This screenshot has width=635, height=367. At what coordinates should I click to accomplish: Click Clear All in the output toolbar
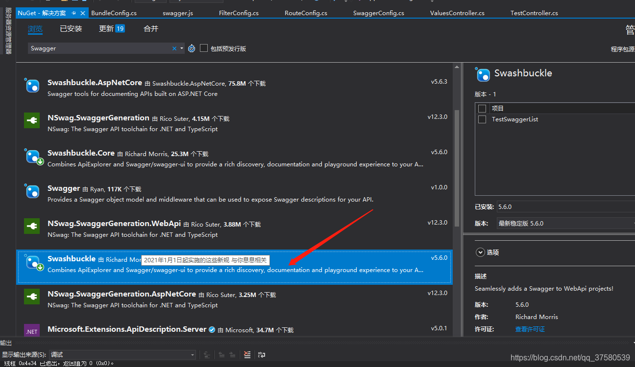coord(247,355)
